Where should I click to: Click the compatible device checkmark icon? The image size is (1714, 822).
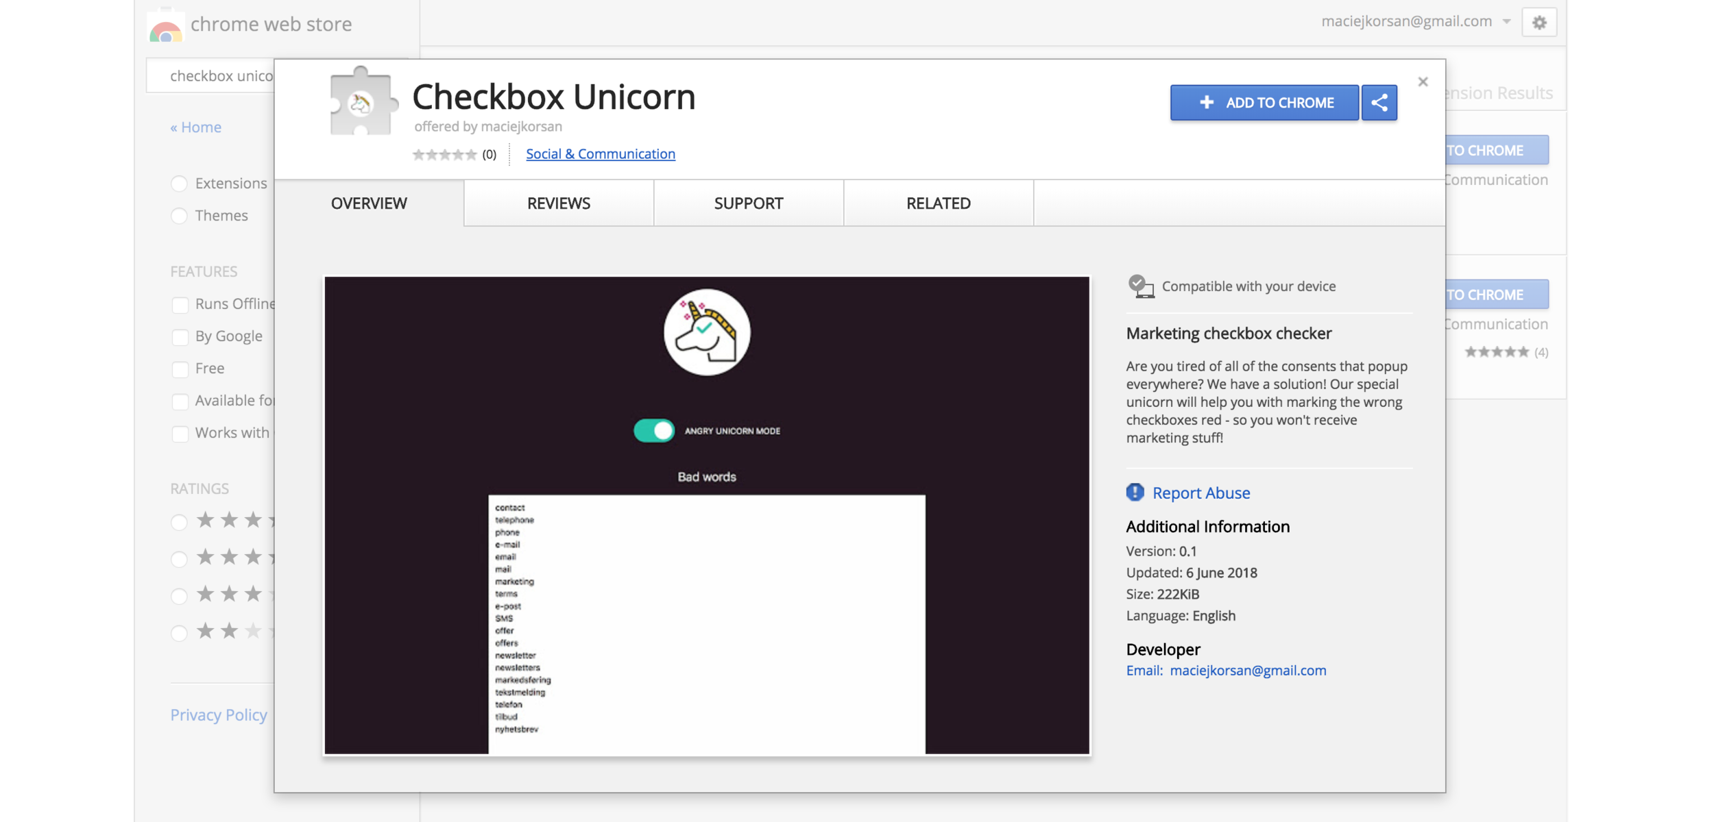click(1140, 286)
